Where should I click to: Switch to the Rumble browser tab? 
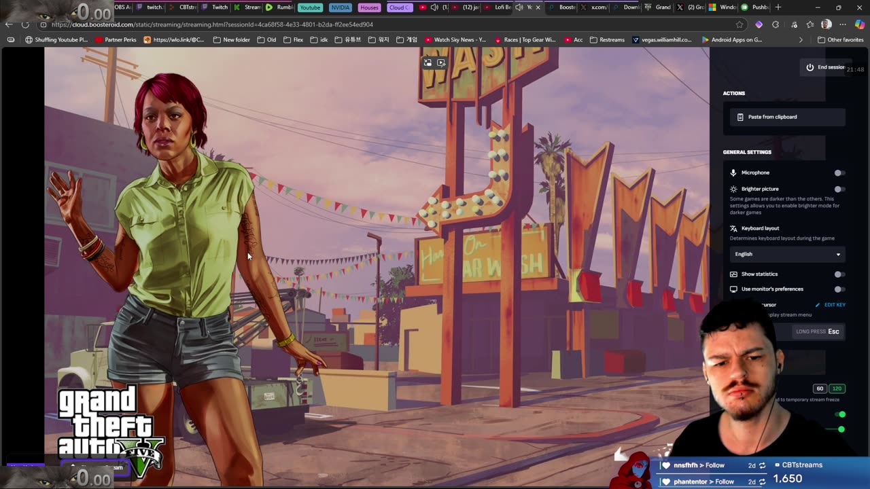(x=279, y=7)
